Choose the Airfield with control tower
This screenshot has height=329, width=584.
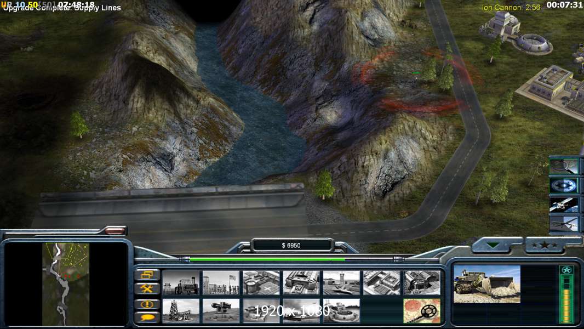pos(341,282)
